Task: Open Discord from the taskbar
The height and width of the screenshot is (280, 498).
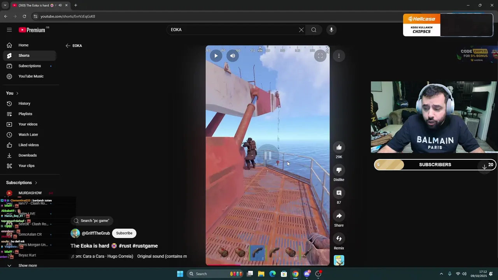Action: (307, 274)
